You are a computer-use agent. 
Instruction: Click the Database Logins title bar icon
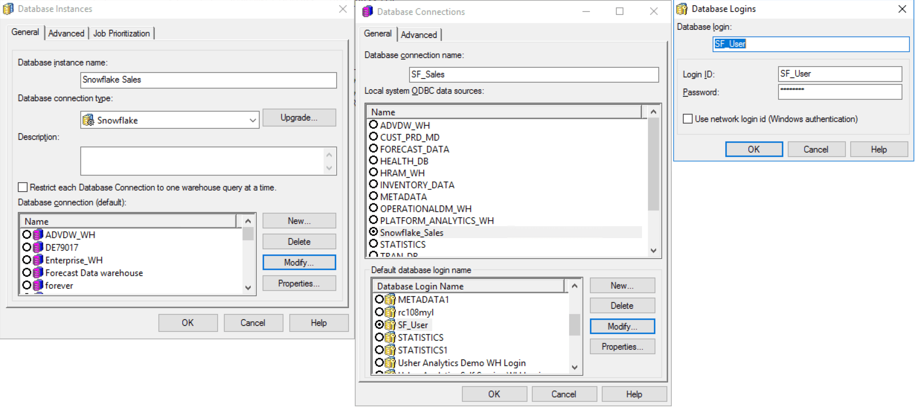[x=682, y=9]
